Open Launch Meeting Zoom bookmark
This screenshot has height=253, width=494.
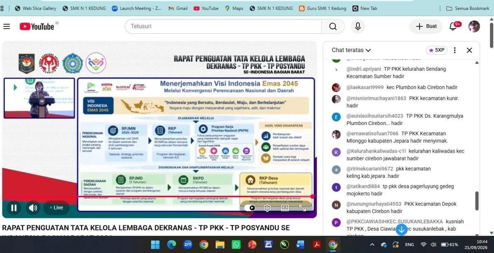click(x=137, y=8)
